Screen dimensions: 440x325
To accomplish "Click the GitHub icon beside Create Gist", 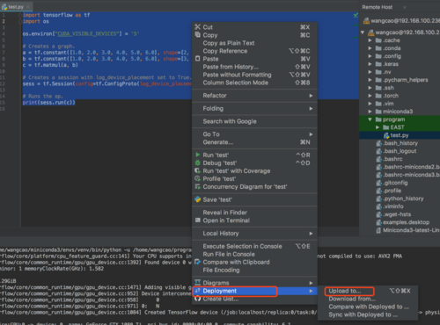I will tap(198, 299).
